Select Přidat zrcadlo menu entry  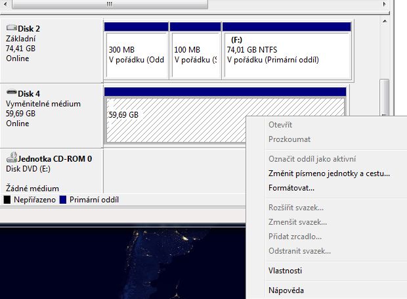tap(295, 237)
